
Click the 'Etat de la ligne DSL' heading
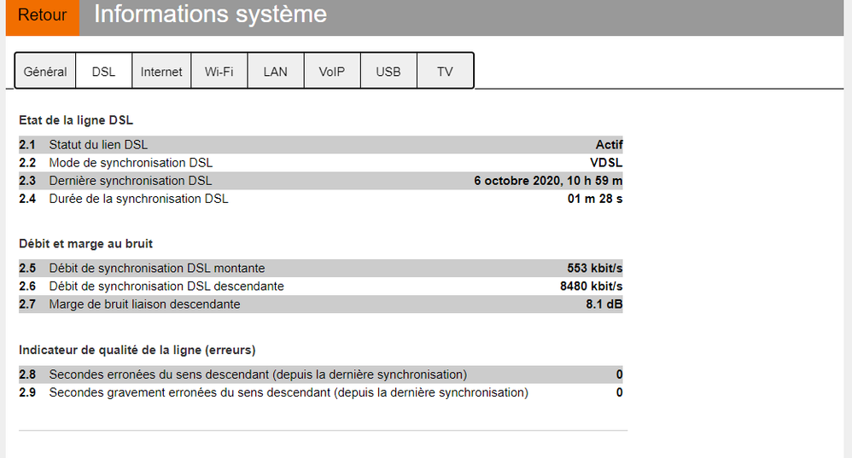tap(76, 120)
